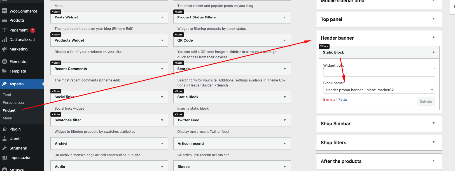Viewport: 455px width, 171px height.
Task: Open Strumenti wrench icon
Action: pos(4,148)
